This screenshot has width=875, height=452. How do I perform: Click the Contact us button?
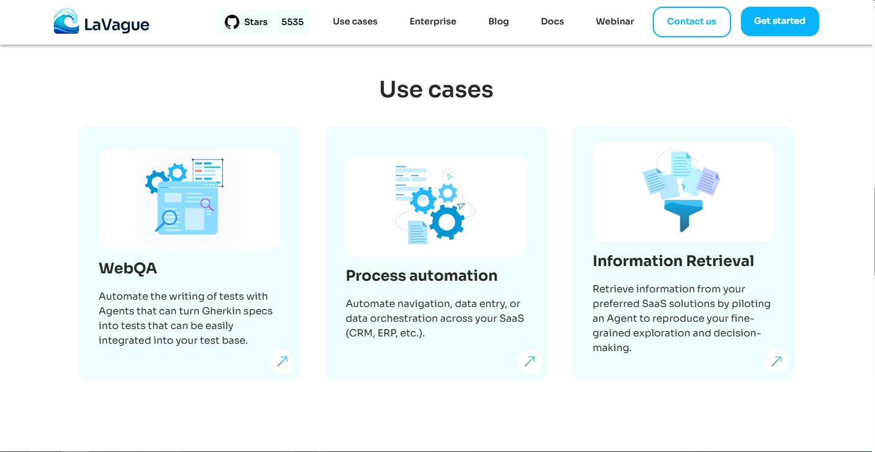click(x=691, y=22)
